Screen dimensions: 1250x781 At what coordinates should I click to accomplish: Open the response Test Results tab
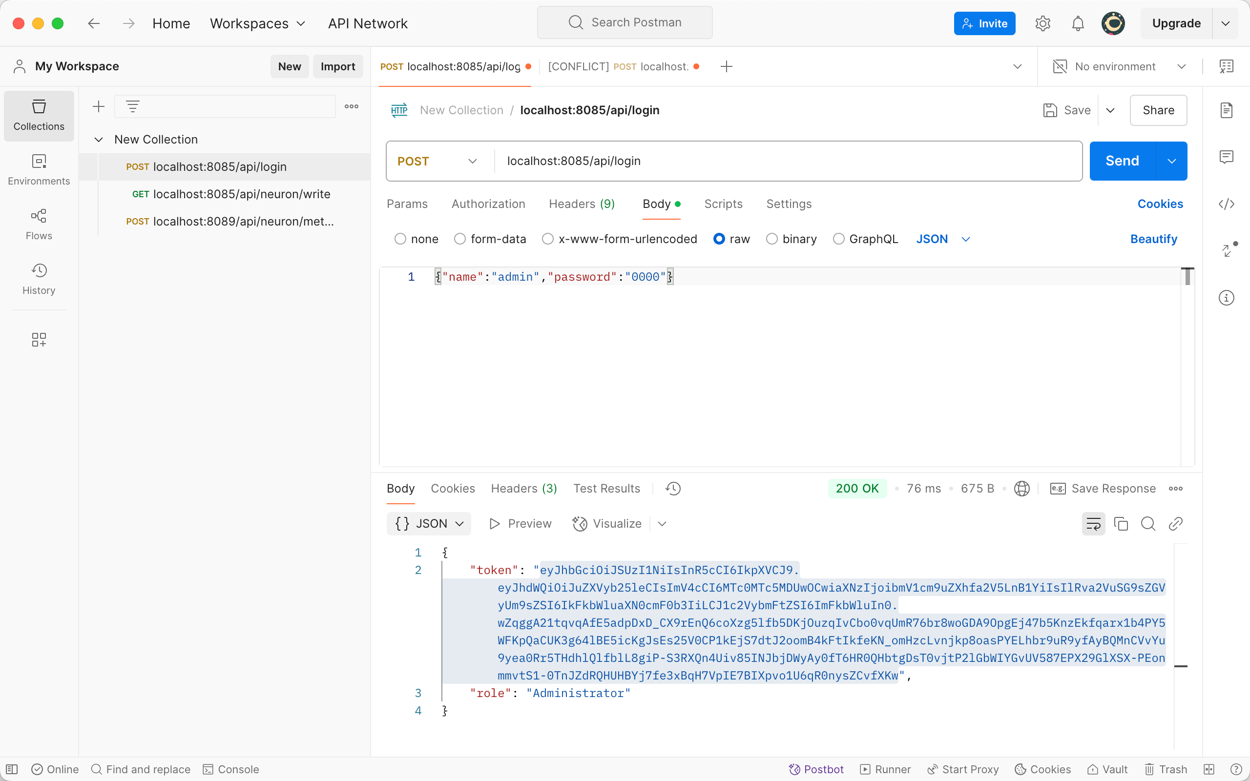[x=606, y=489]
